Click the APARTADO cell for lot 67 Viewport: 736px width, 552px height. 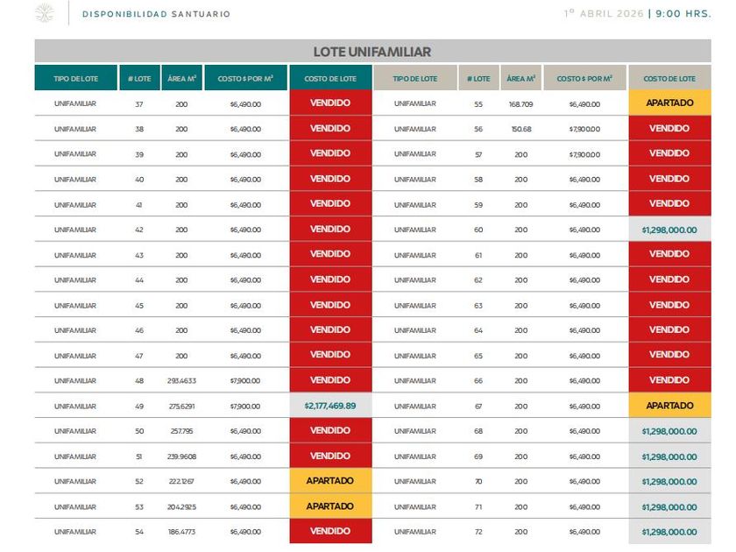[669, 406]
